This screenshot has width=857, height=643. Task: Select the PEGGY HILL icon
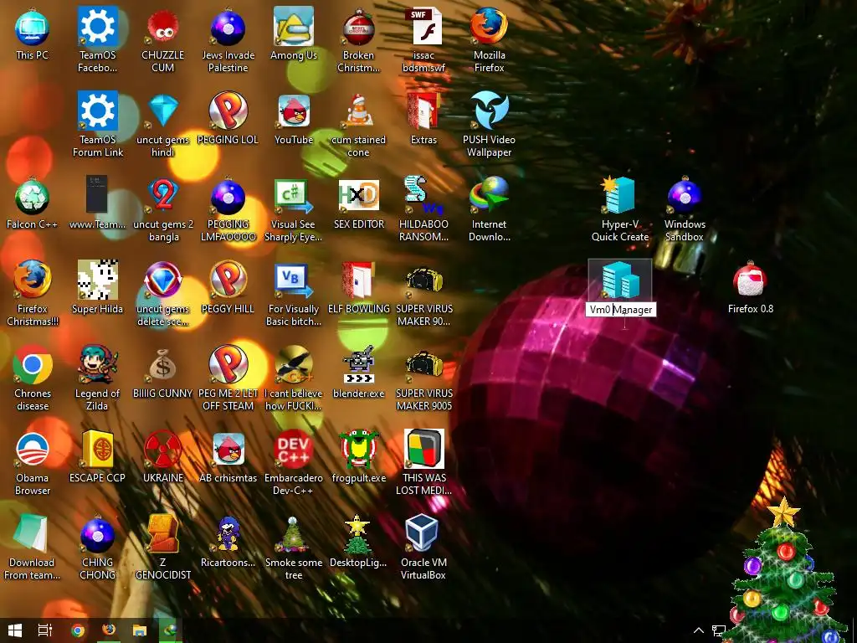[228, 280]
